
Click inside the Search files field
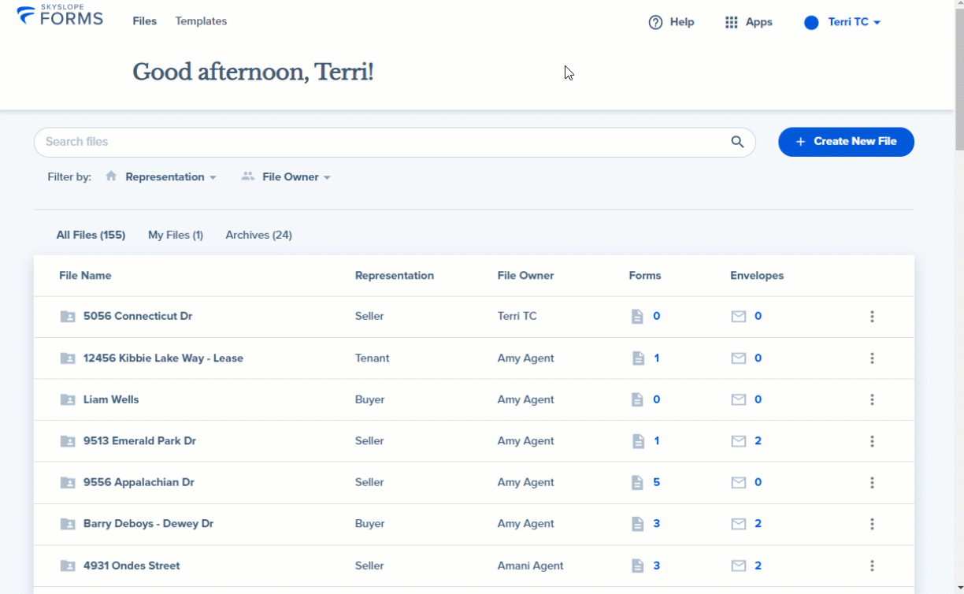tap(386, 142)
